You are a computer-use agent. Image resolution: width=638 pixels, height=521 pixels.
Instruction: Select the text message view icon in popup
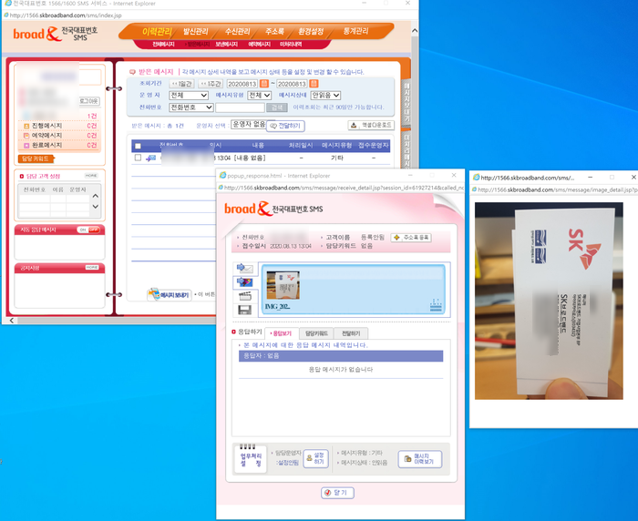244,268
